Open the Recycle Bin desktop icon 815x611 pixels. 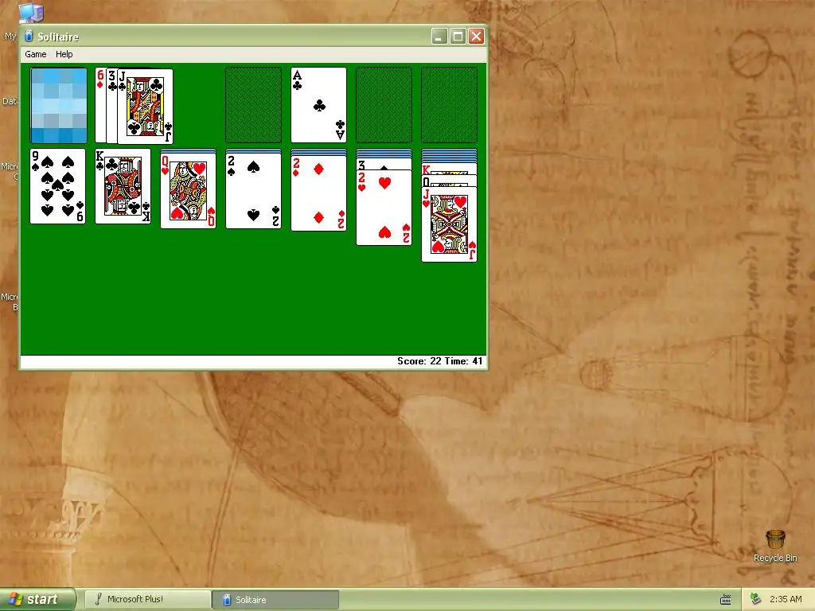775,546
